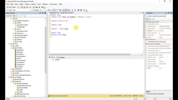Screen dimensions: 178x100
Task: Switch output to Results to Text
Action: (x=63, y=10)
